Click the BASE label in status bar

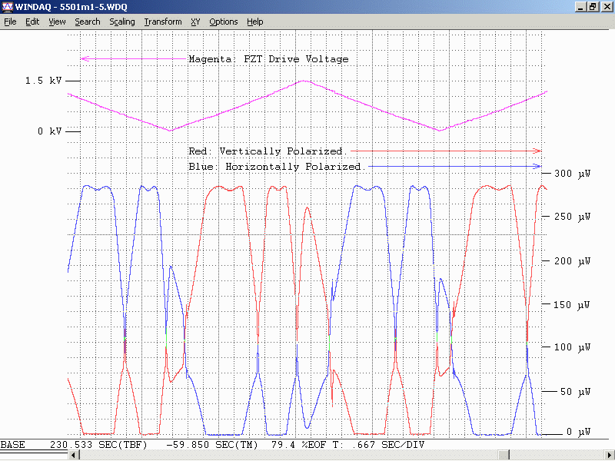point(13,445)
